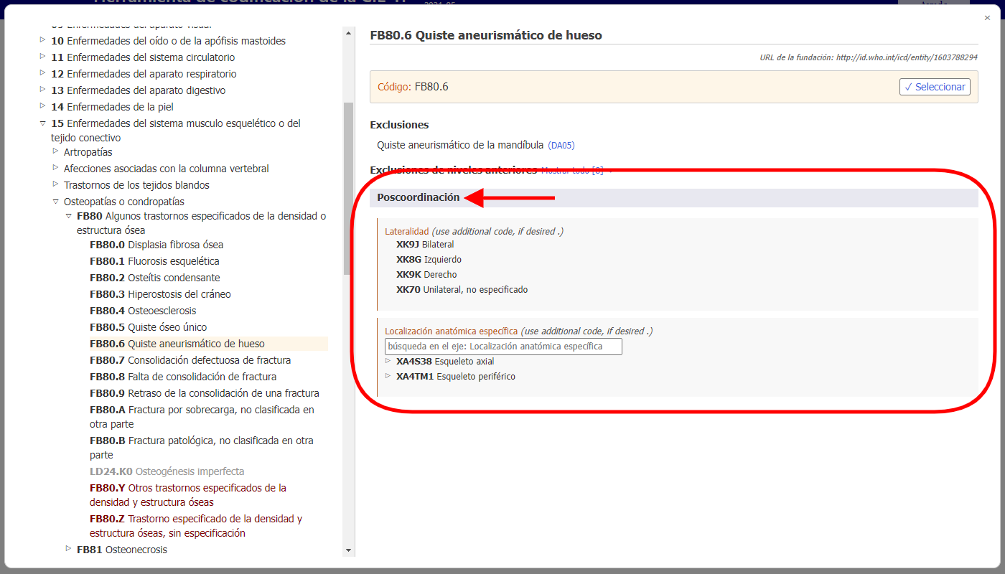Click the tree panel scrollbar thumb
Viewport: 1005px width, 574px height.
click(x=349, y=188)
